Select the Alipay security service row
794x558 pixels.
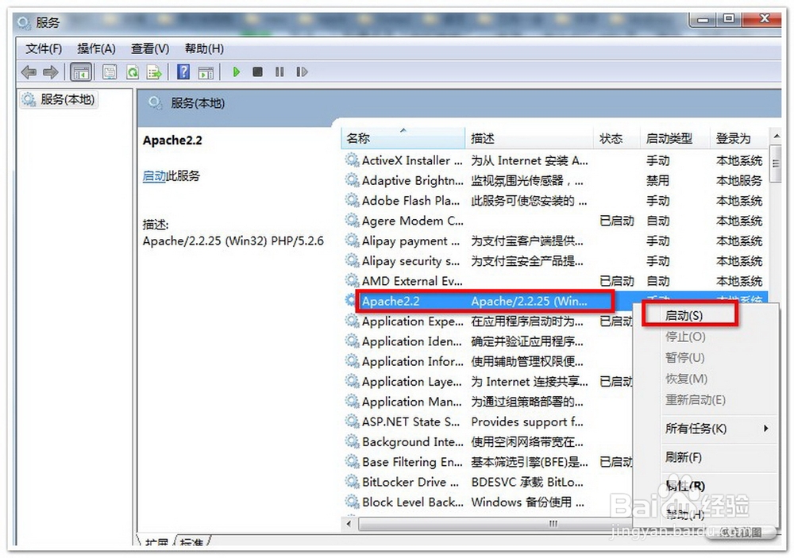coord(554,261)
